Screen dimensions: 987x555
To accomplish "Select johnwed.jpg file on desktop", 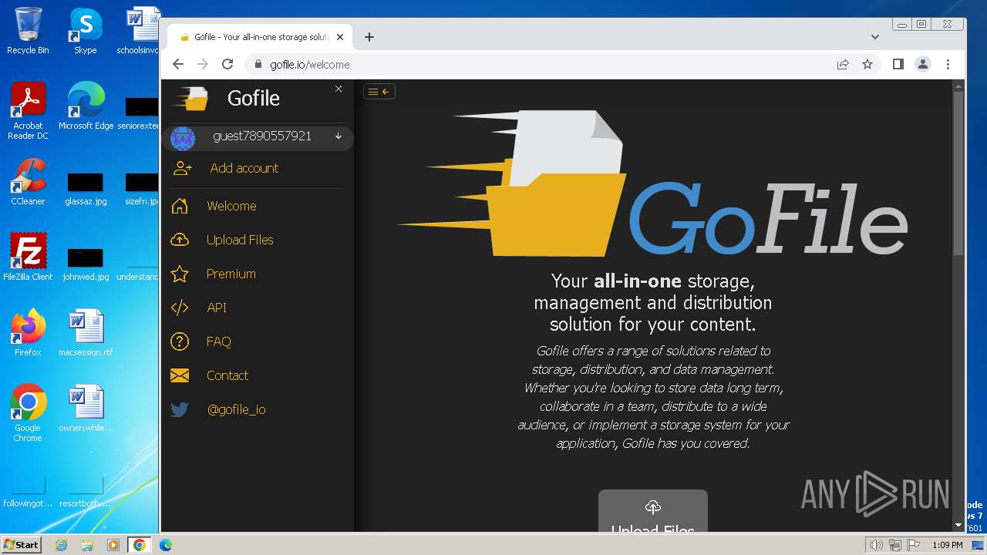I will coord(86,265).
